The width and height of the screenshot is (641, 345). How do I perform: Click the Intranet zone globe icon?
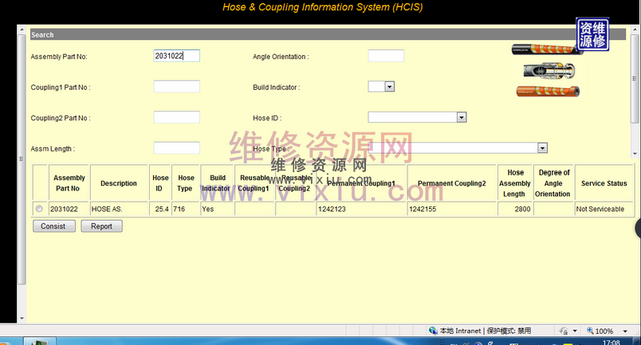coord(432,331)
